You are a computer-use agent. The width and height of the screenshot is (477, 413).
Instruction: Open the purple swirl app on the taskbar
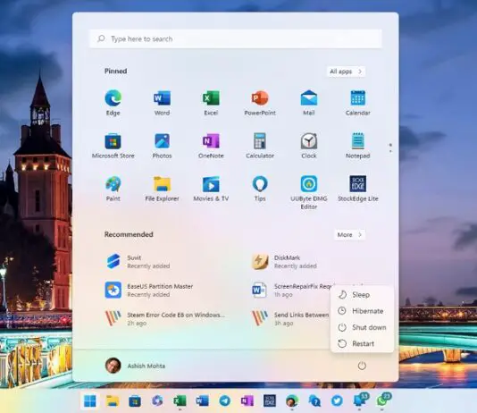[x=157, y=400]
